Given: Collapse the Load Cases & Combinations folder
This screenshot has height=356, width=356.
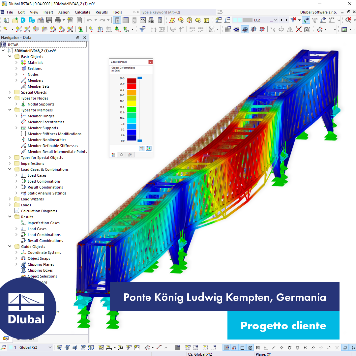Looking at the screenshot, I should (10, 169).
